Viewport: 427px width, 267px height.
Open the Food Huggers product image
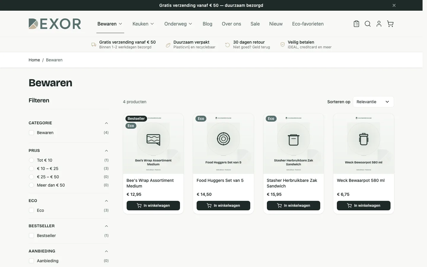click(223, 144)
